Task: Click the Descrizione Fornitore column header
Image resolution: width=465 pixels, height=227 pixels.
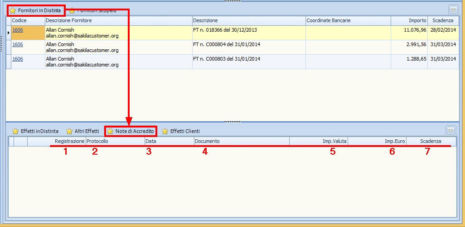Action: click(x=118, y=21)
